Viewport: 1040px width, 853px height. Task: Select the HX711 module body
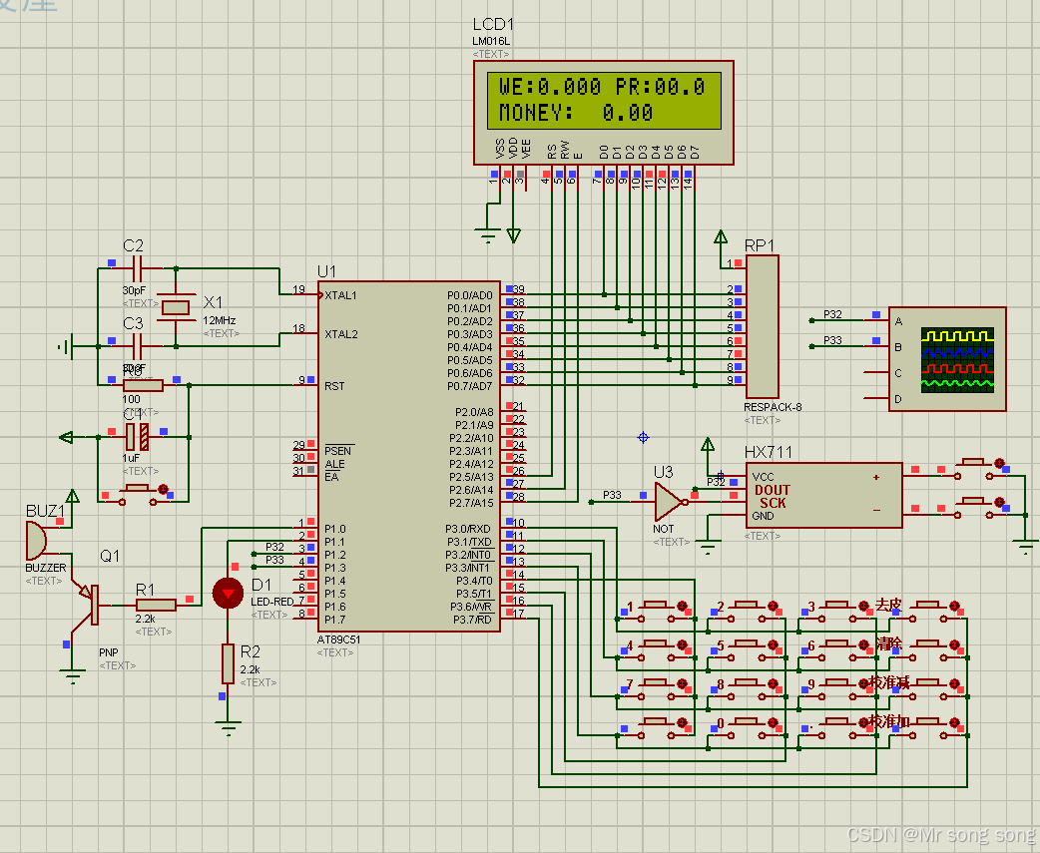click(823, 495)
